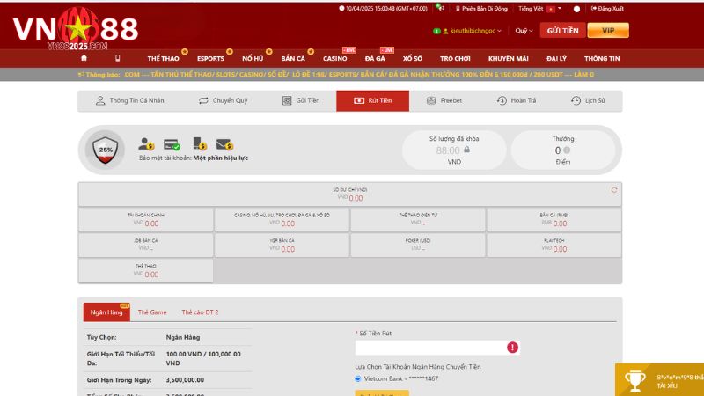Open the mobile phone icon in navigation

tap(118, 58)
